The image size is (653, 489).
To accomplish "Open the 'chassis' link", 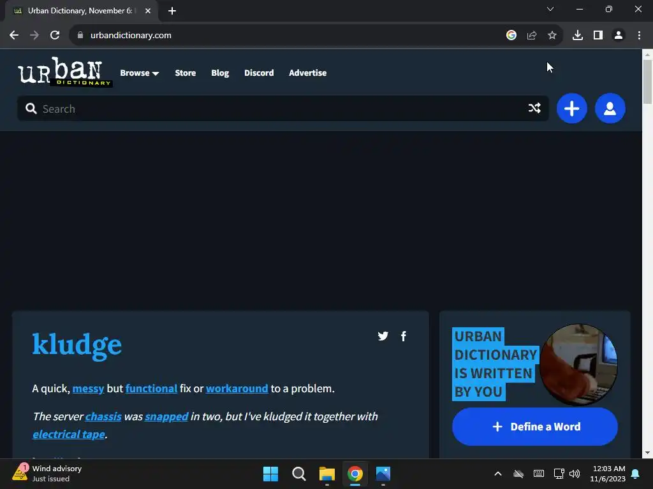I will pos(103,416).
